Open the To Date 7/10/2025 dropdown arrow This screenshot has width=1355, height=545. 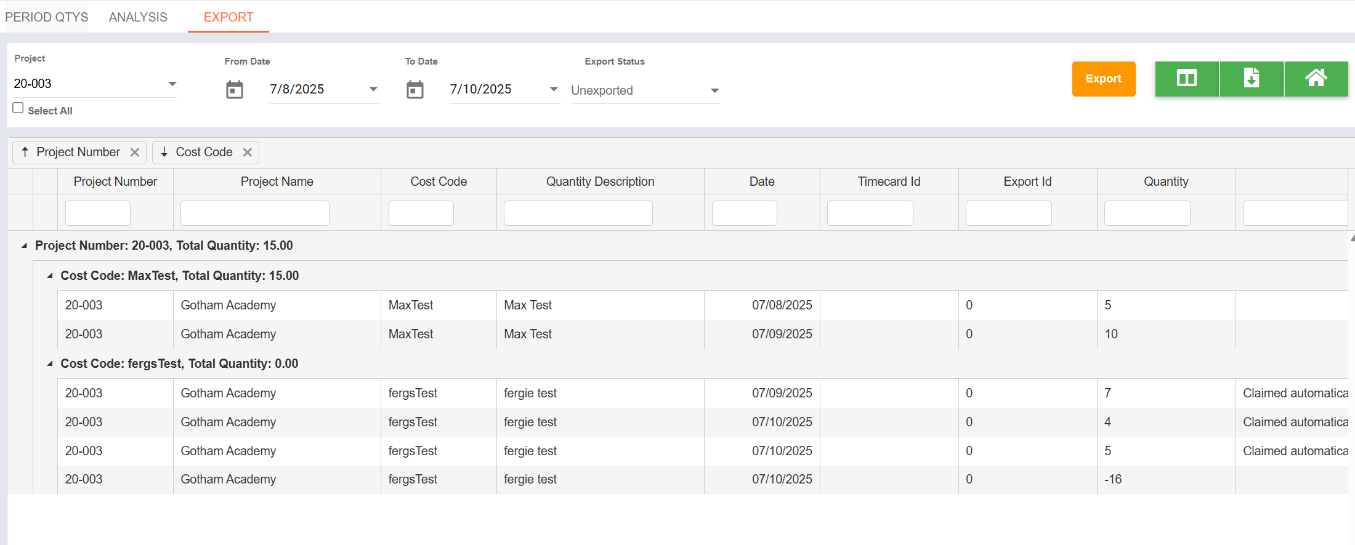tap(554, 89)
